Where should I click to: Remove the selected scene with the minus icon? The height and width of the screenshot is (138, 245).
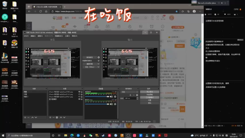[28, 117]
